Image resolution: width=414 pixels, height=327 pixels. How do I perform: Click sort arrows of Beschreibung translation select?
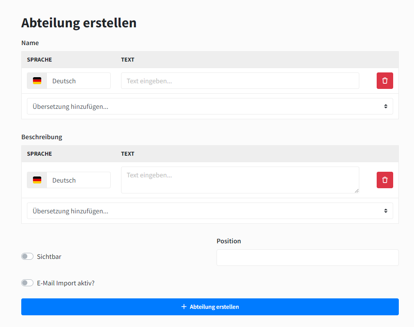[x=386, y=211]
